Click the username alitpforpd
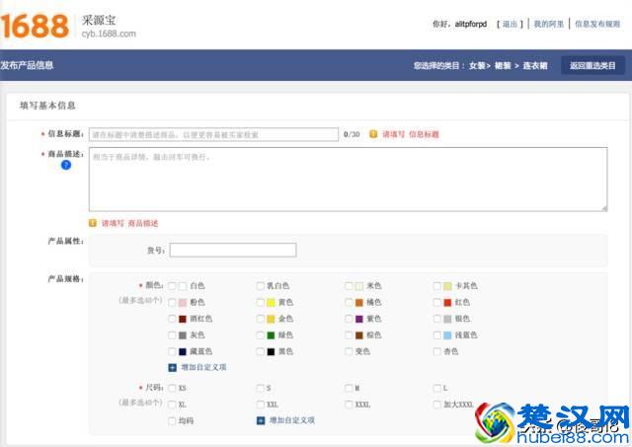The height and width of the screenshot is (447, 632). tap(471, 24)
